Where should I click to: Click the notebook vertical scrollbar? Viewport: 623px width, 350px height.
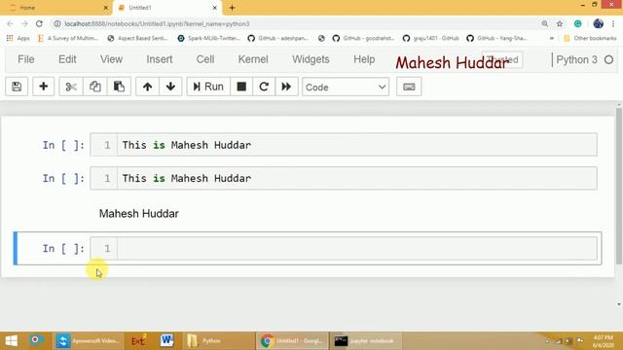(x=619, y=186)
